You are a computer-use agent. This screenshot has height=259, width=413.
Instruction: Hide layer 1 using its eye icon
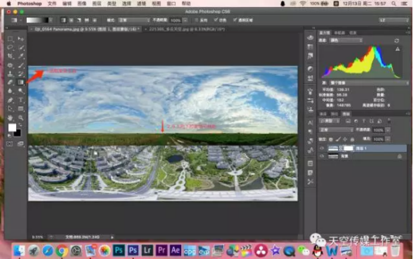point(322,148)
